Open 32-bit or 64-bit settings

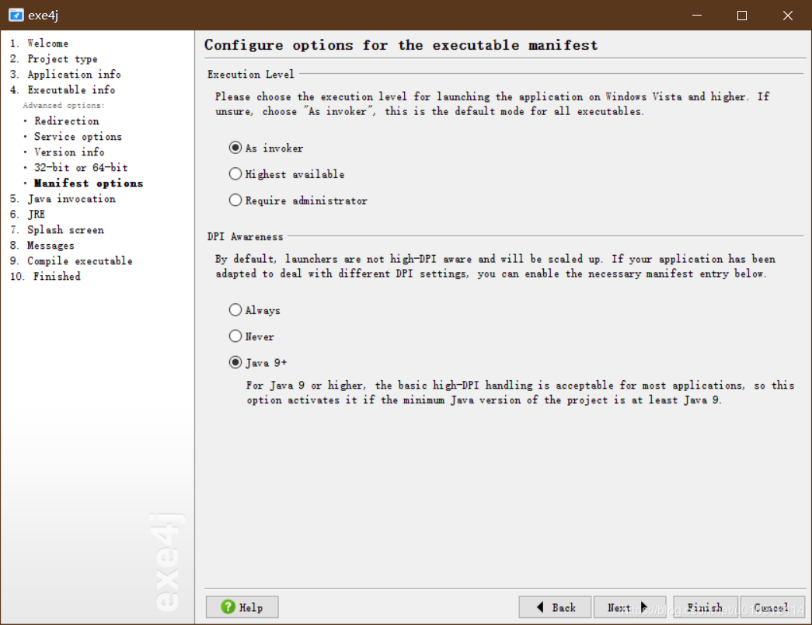click(81, 168)
